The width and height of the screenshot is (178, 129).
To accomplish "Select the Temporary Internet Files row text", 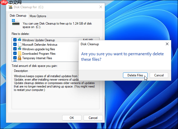I will 37,58.
